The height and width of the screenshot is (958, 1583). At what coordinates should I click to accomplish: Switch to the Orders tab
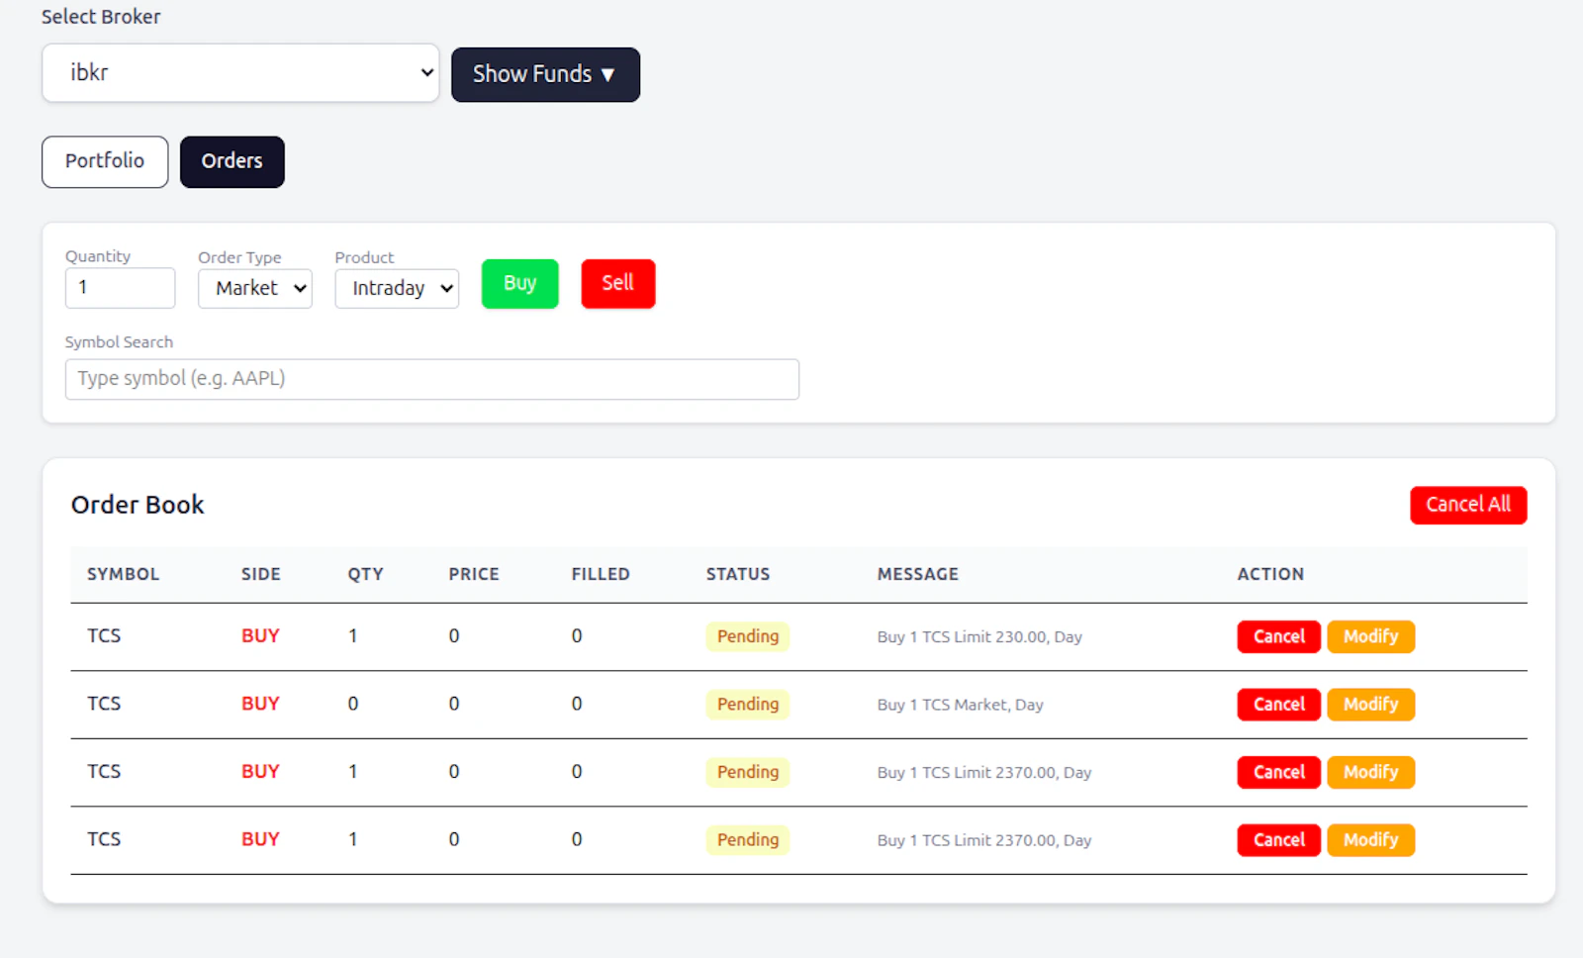[x=233, y=161]
